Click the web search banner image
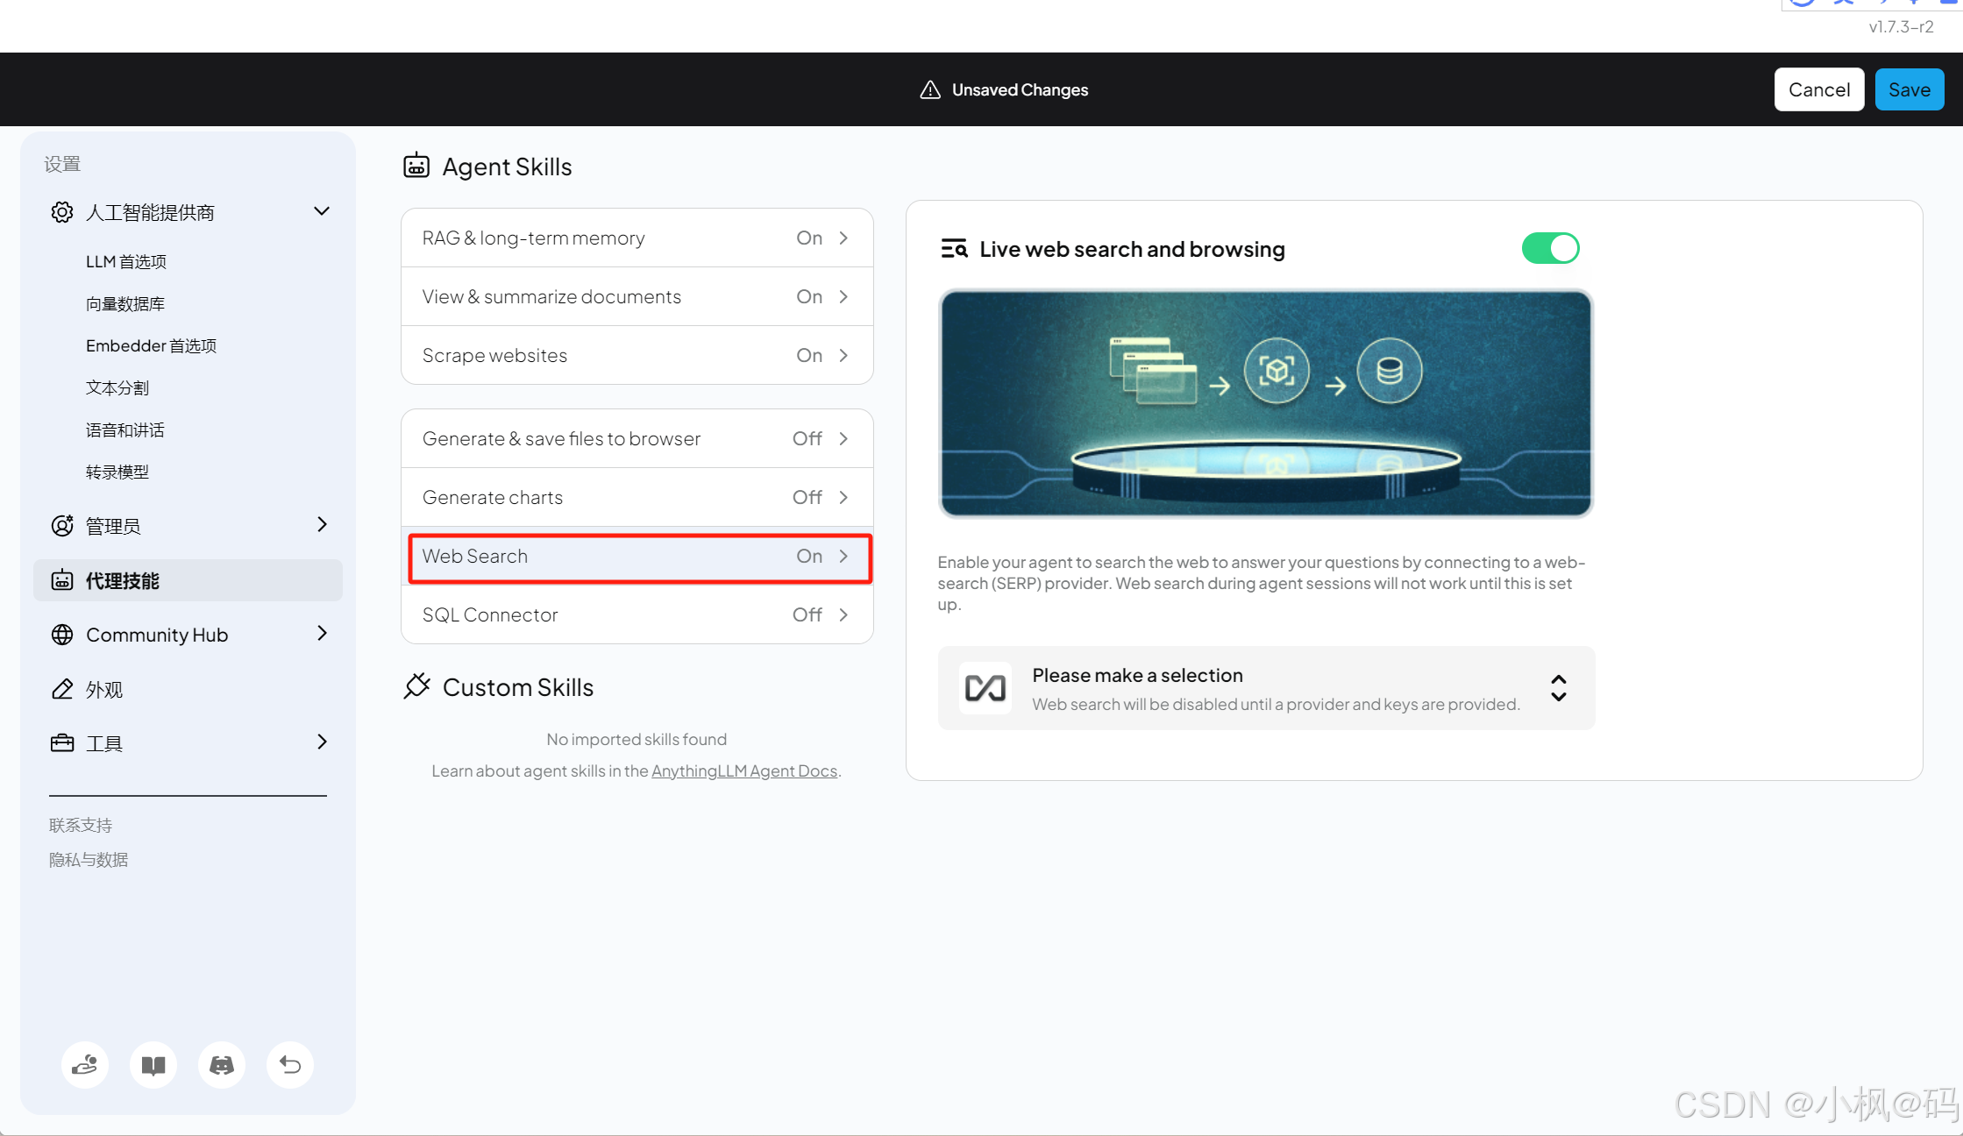 (1265, 403)
